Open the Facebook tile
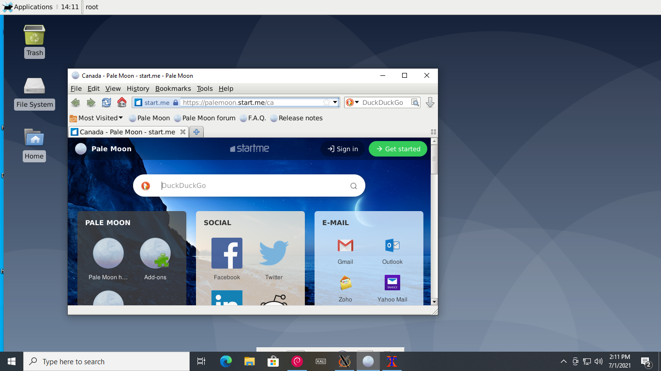This screenshot has width=661, height=371. pyautogui.click(x=227, y=259)
